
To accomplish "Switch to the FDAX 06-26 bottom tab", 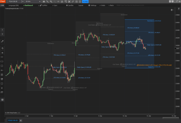I will (13, 121).
